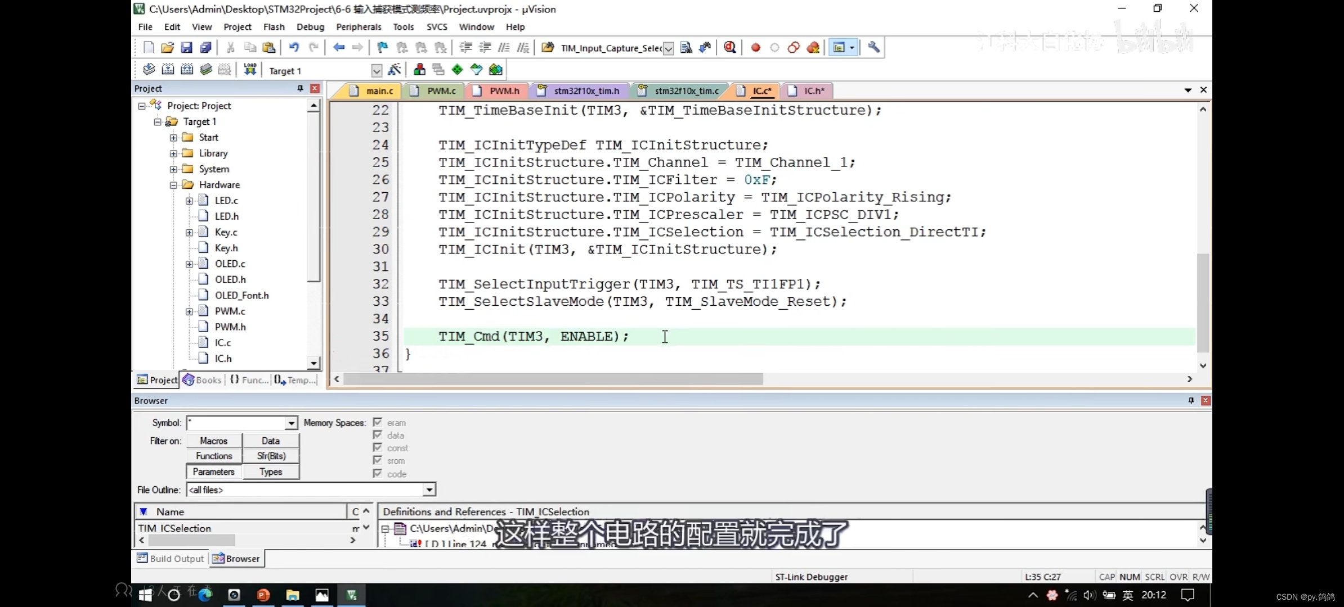This screenshot has width=1344, height=607.
Task: Collapse the Hardware folder
Action: click(x=173, y=185)
